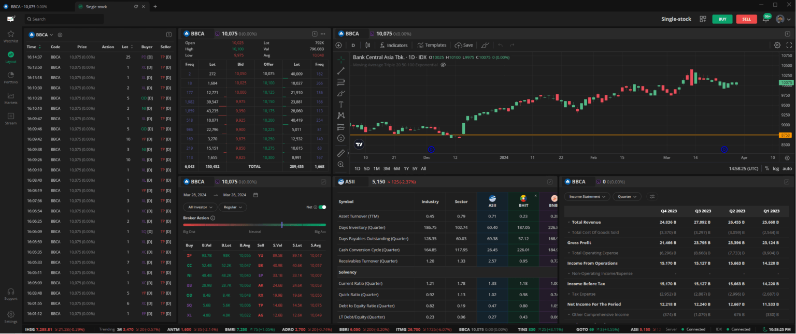796x334 pixels.
Task: Click the green BUY button
Action: click(722, 19)
